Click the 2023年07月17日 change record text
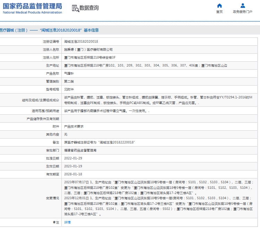 pos(159,187)
